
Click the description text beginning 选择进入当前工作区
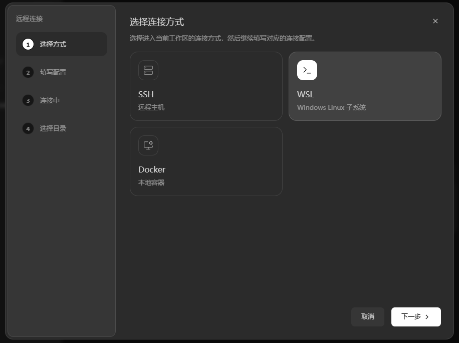click(222, 39)
